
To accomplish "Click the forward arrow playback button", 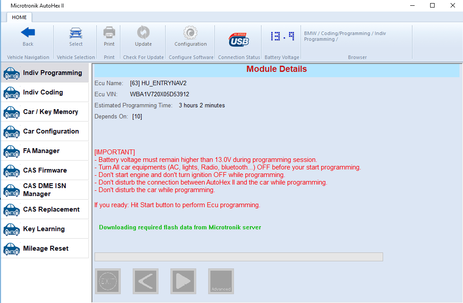I will (x=183, y=281).
